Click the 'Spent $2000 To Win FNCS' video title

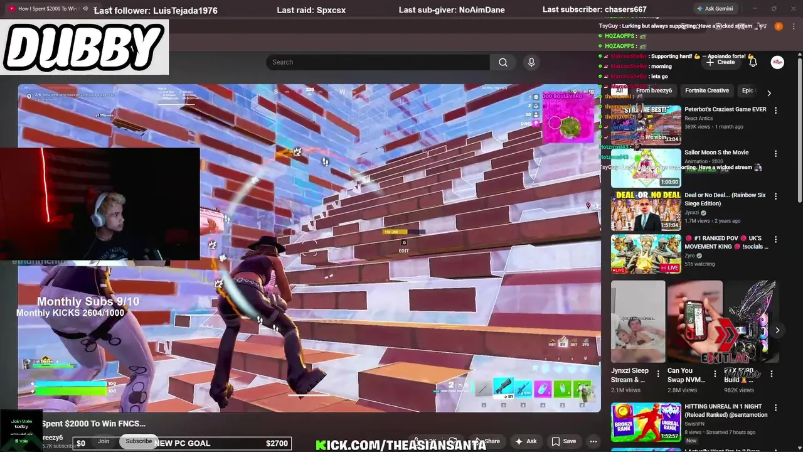(93, 424)
